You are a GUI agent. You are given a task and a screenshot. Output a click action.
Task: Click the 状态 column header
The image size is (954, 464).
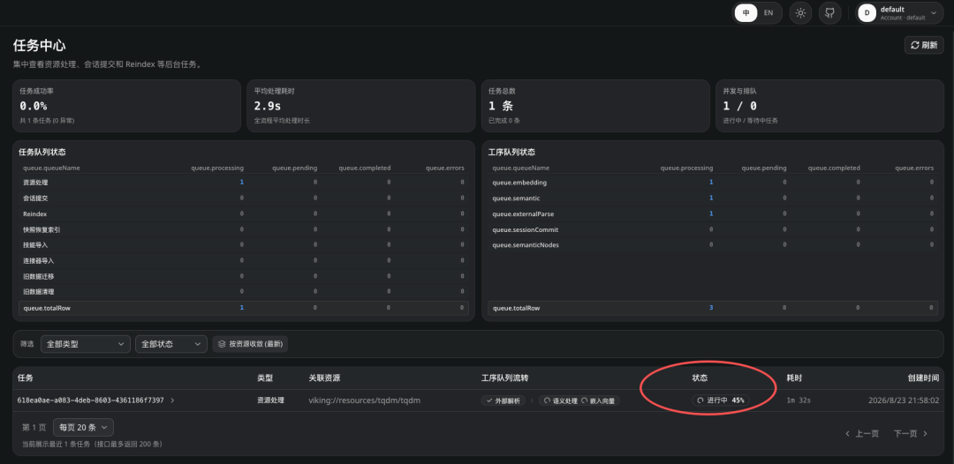click(x=700, y=378)
